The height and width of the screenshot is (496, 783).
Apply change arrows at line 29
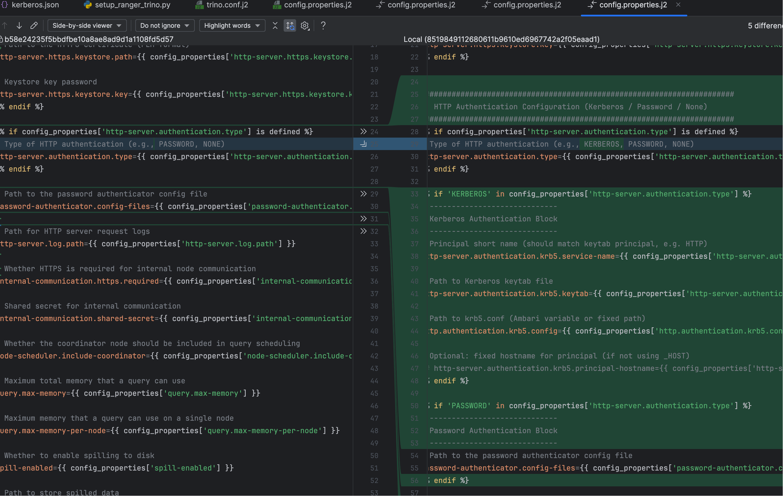[363, 194]
